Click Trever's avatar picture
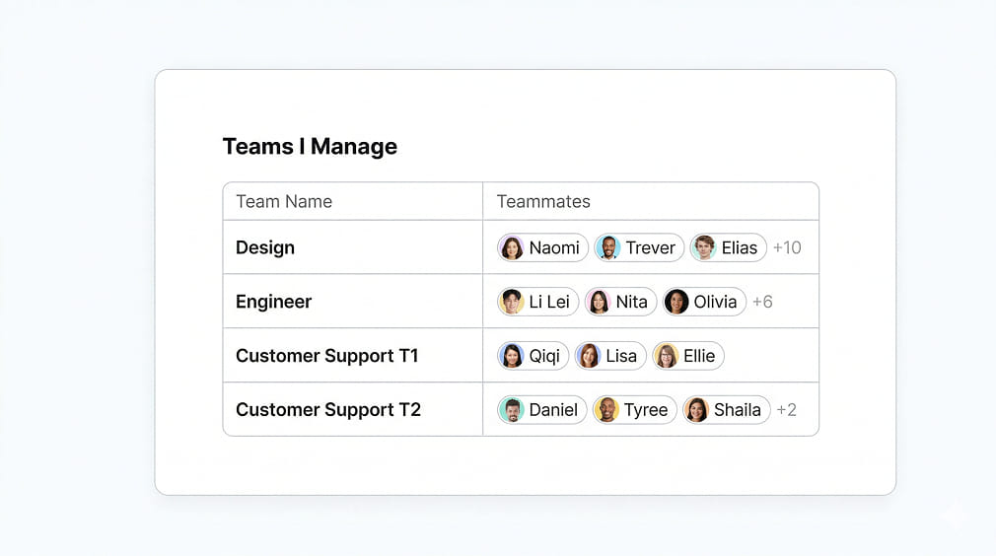This screenshot has height=556, width=996. click(608, 247)
